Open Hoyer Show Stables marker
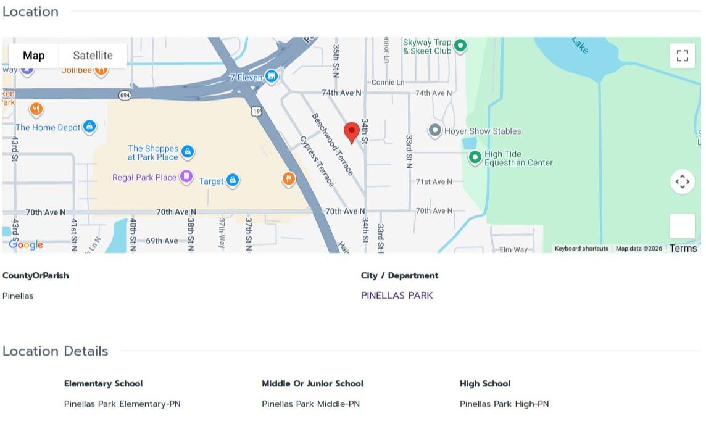Screen dimensions: 706x445 coord(435,131)
